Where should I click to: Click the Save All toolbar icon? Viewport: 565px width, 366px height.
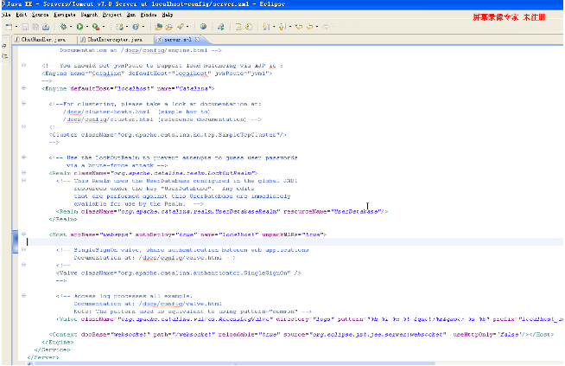coord(35,27)
